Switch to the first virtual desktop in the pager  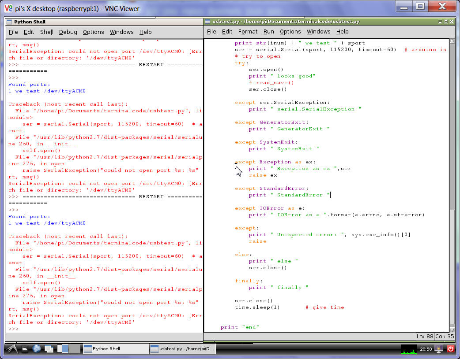point(63,348)
